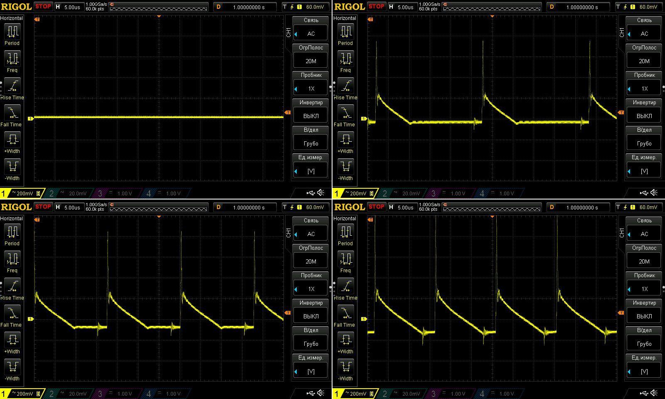The height and width of the screenshot is (399, 665).
Task: Pick -Width measurement icon in bottom-left panel
Action: point(12,366)
